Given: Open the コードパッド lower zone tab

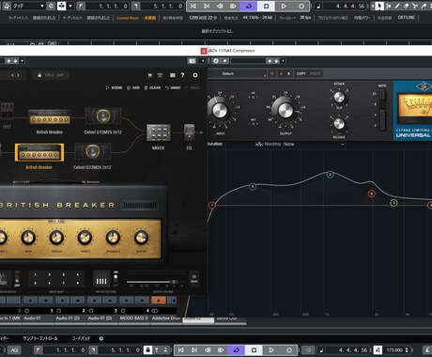Looking at the screenshot, I should pyautogui.click(x=81, y=338).
